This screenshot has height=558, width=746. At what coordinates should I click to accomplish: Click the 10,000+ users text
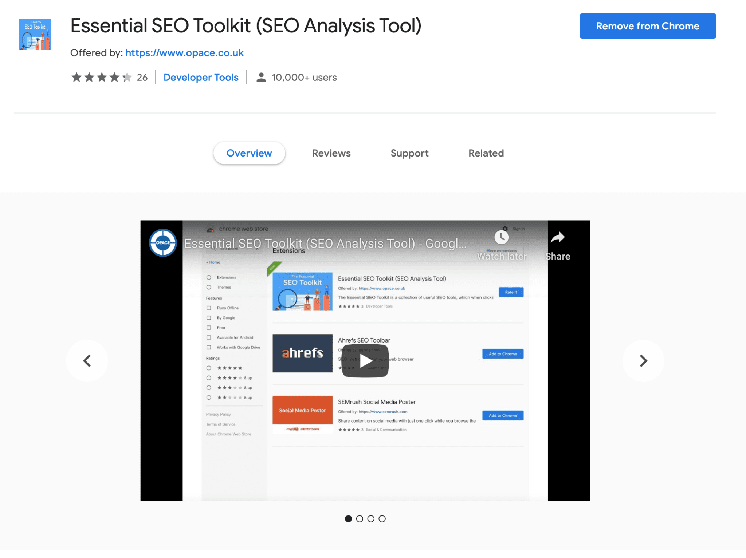pos(304,77)
